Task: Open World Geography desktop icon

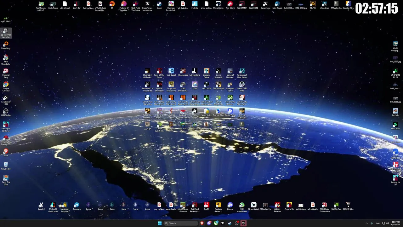Action: point(395,46)
